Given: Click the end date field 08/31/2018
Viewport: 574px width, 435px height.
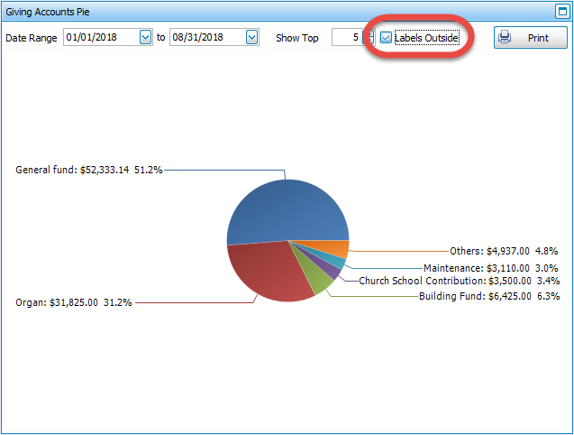Looking at the screenshot, I should pyautogui.click(x=206, y=38).
